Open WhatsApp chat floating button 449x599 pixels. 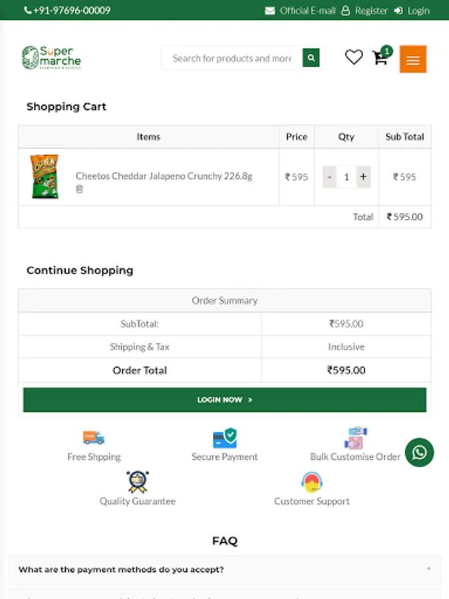419,453
